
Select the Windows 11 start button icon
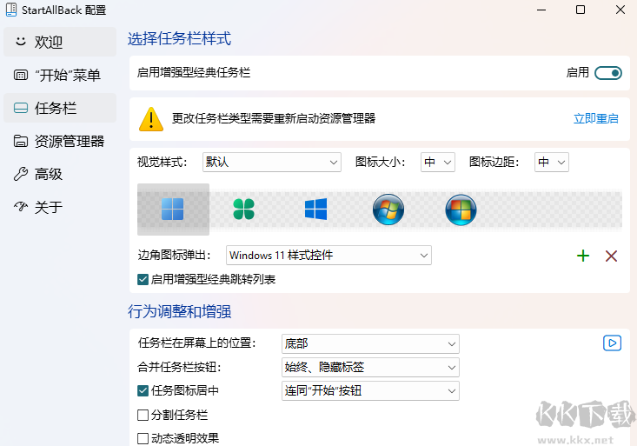point(173,210)
